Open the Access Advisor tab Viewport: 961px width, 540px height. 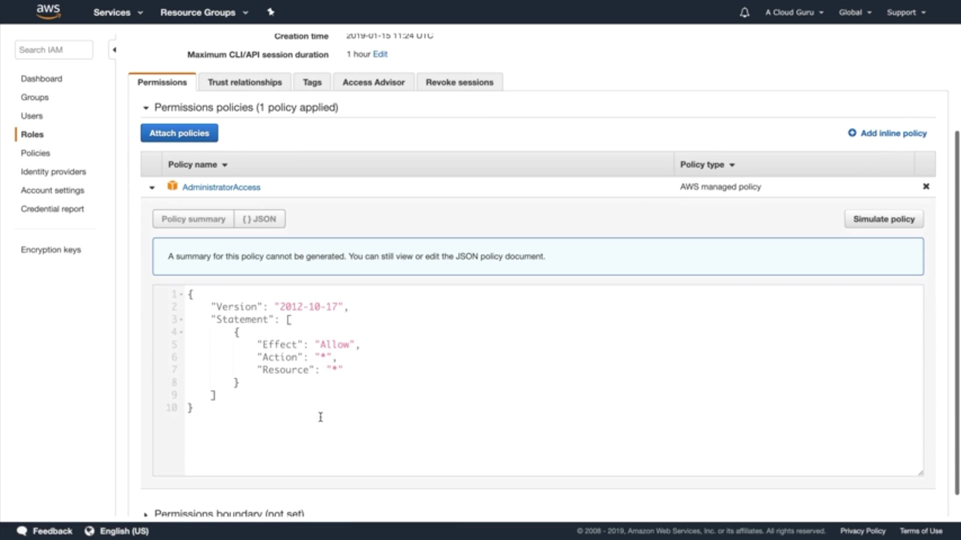tap(373, 82)
